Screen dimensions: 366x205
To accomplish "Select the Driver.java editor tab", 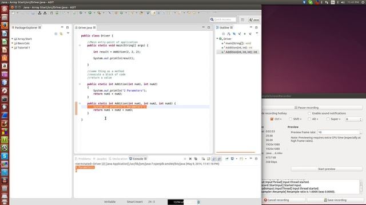I will pos(85,28).
